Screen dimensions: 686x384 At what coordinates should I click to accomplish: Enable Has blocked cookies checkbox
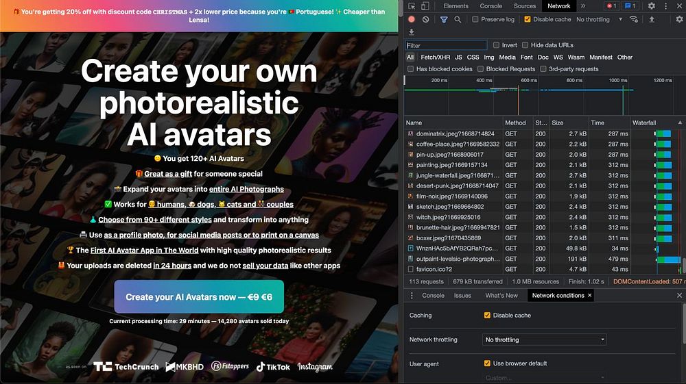click(410, 69)
